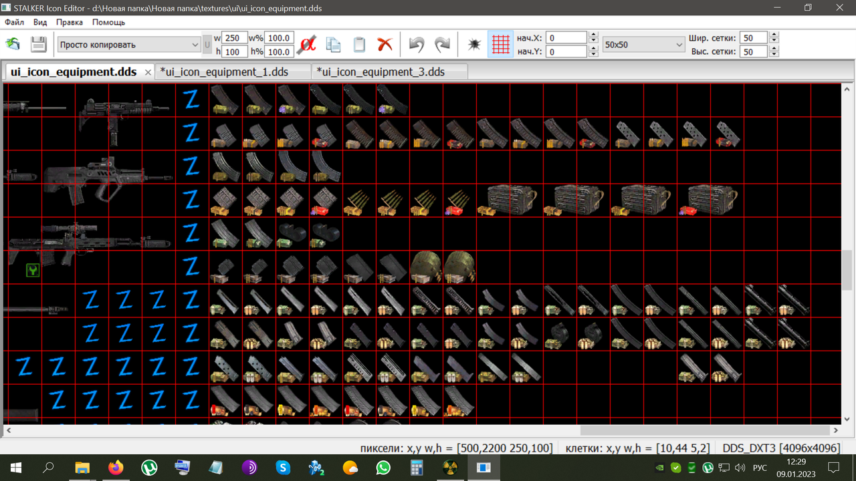This screenshot has width=856, height=481.
Task: Click the save floppy disk icon
Action: click(x=38, y=44)
